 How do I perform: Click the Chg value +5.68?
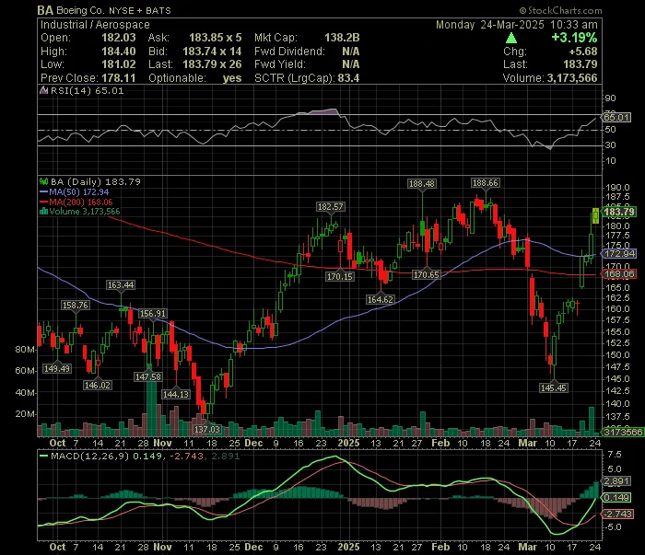tap(583, 52)
